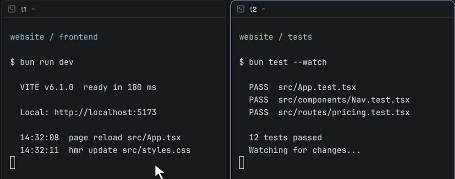Viewport: 455px width, 179px height.
Task: Click the '14:32:11 hmr update src/styles.css' line
Action: point(105,150)
